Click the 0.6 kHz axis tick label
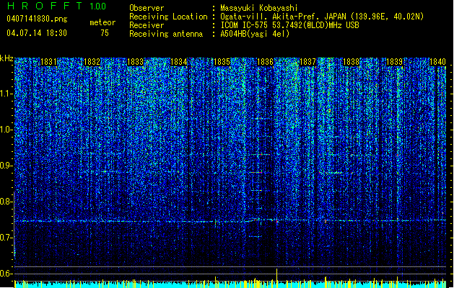This screenshot has height=288, width=454. (x=6, y=274)
